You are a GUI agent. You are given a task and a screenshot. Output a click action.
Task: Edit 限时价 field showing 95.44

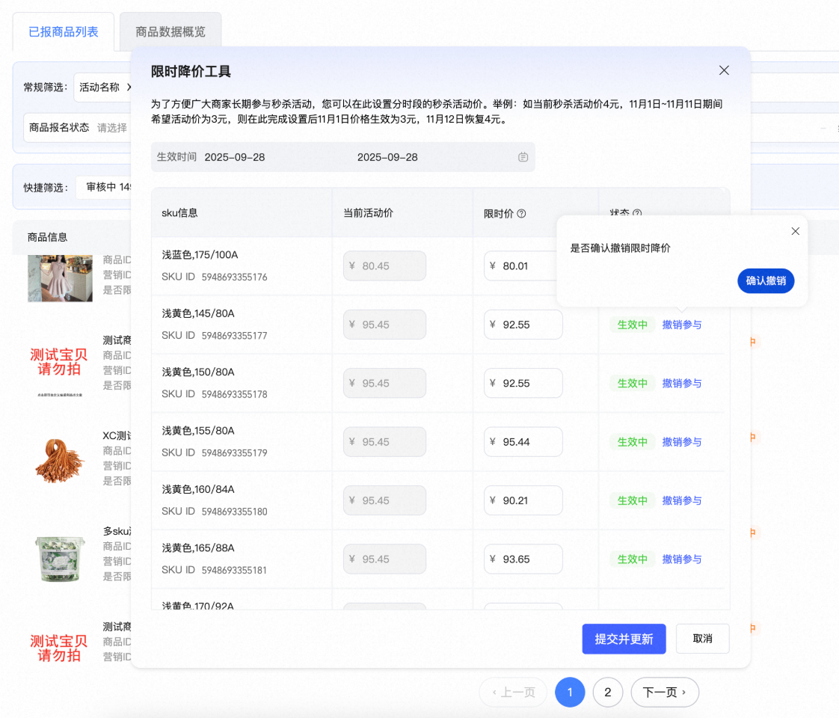click(x=523, y=442)
